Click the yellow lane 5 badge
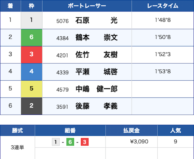The height and width of the screenshot is (159, 194). [x=32, y=89]
